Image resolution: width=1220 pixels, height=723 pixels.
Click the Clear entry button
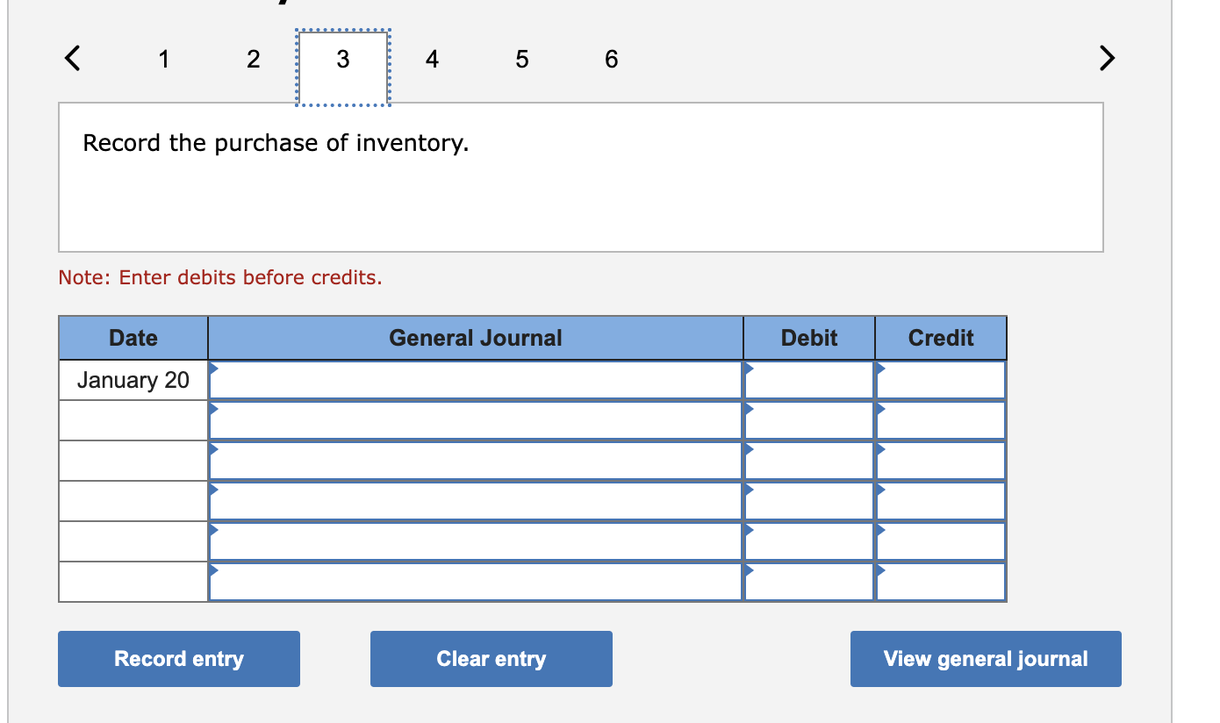(491, 658)
